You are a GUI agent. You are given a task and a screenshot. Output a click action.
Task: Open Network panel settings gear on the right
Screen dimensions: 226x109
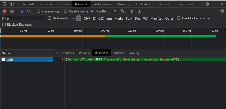click(222, 11)
